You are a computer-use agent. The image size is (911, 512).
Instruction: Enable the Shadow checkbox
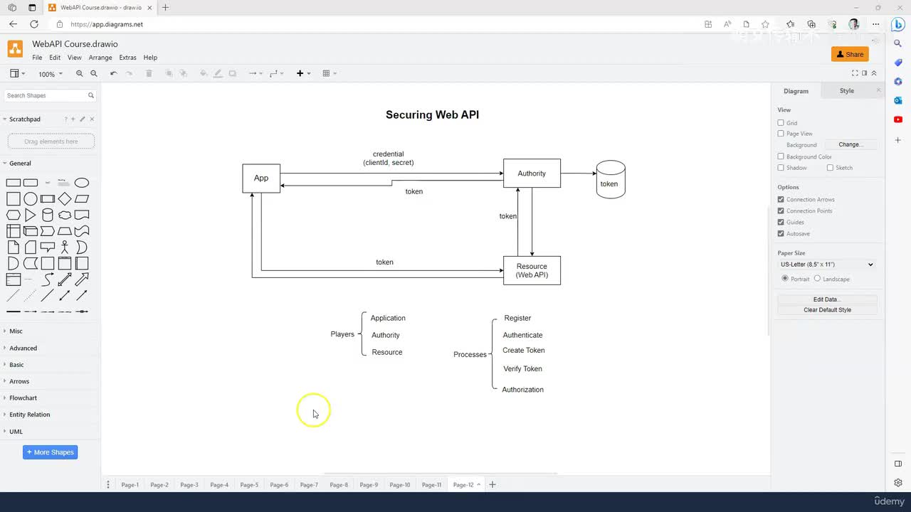click(x=781, y=168)
